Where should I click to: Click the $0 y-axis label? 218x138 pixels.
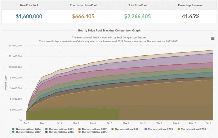pos(20,120)
